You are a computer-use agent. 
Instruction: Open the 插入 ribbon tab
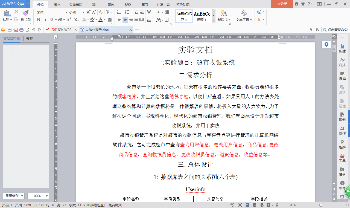57,4
